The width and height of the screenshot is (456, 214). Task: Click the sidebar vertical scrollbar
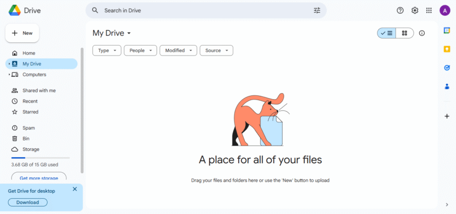[x=82, y=110]
